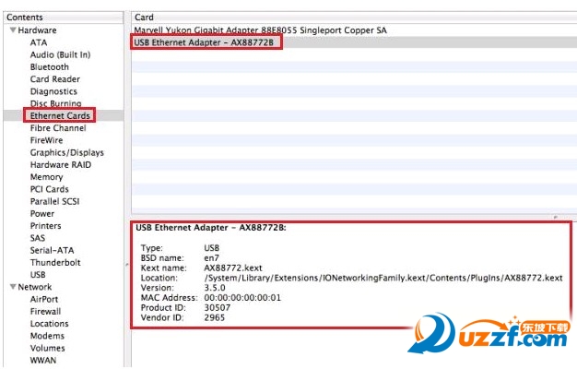Select USB under Hardware

[38, 275]
